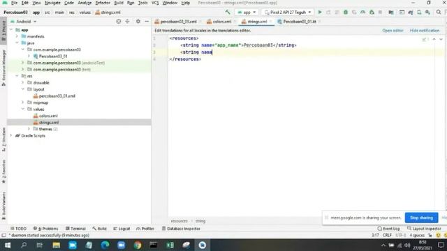Viewport: 447px width, 251px height.
Task: Open the Microsoft Edge icon in taskbar
Action: point(105,245)
